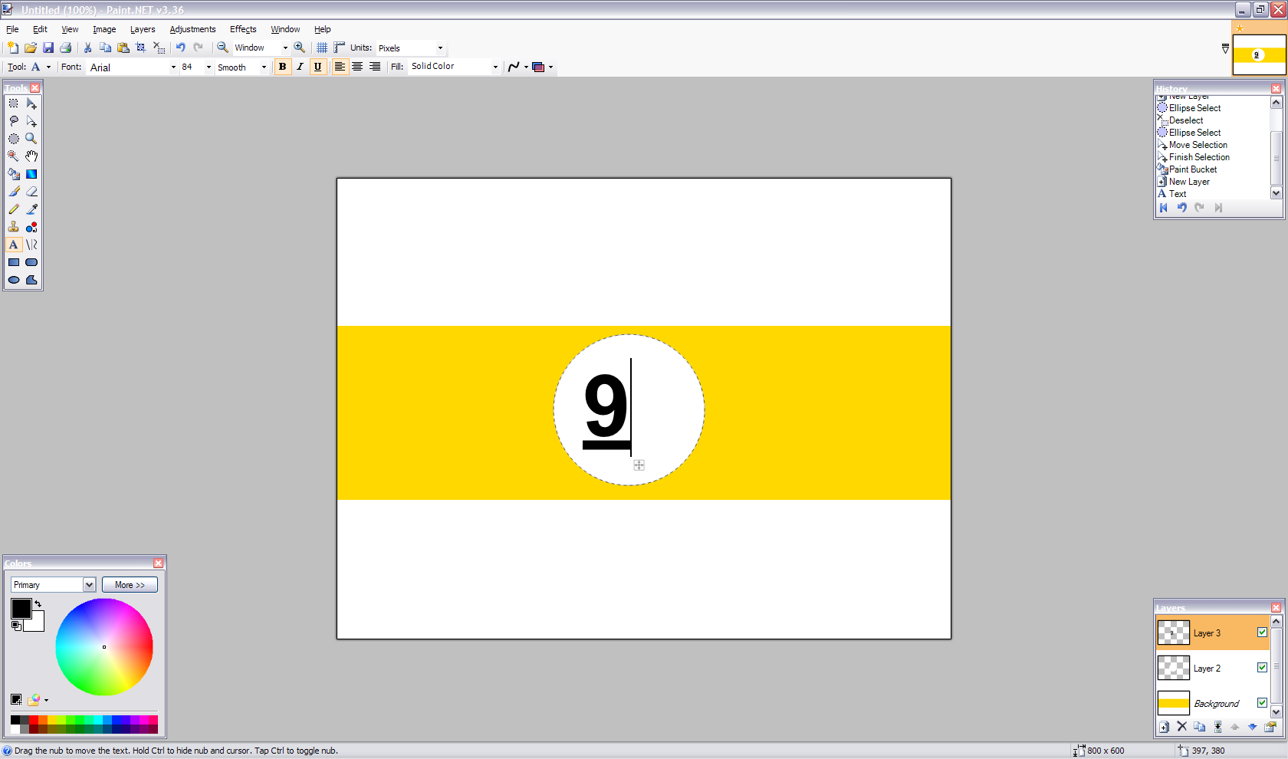Select the Eraser tool
Viewport: 1288px width, 759px height.
pos(31,192)
